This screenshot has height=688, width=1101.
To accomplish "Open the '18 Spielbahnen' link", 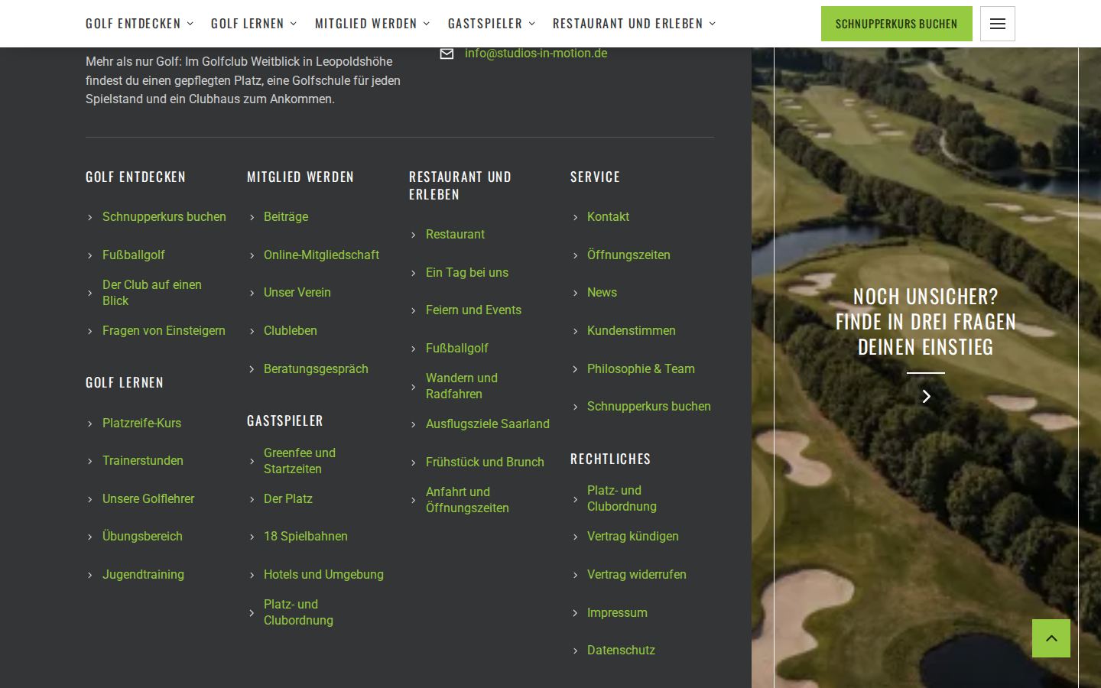I will coord(306,536).
